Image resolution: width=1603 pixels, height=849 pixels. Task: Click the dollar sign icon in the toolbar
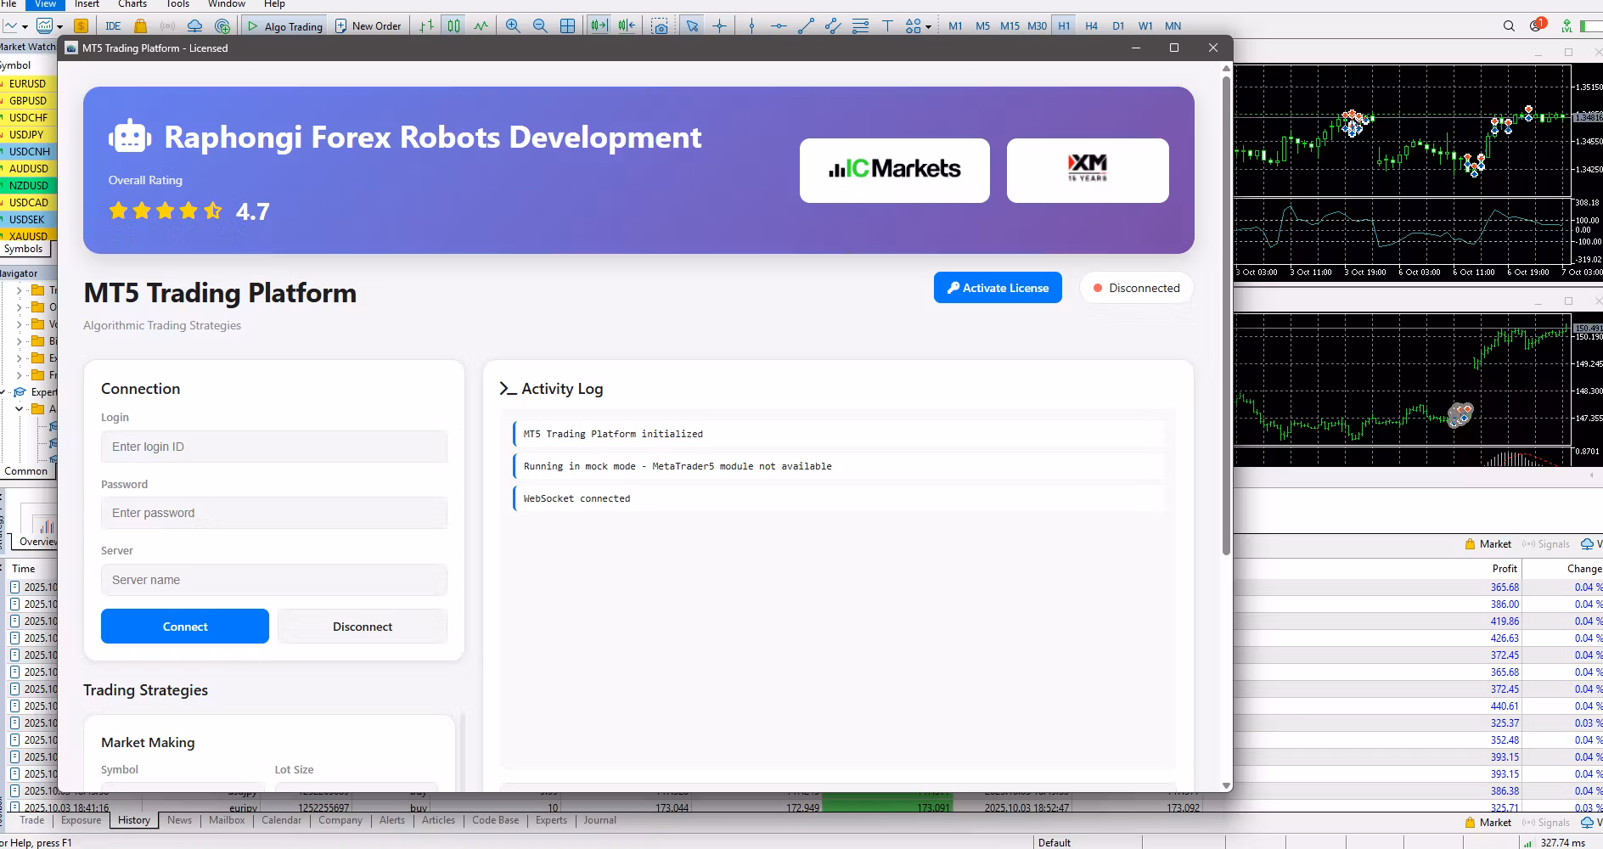81,26
